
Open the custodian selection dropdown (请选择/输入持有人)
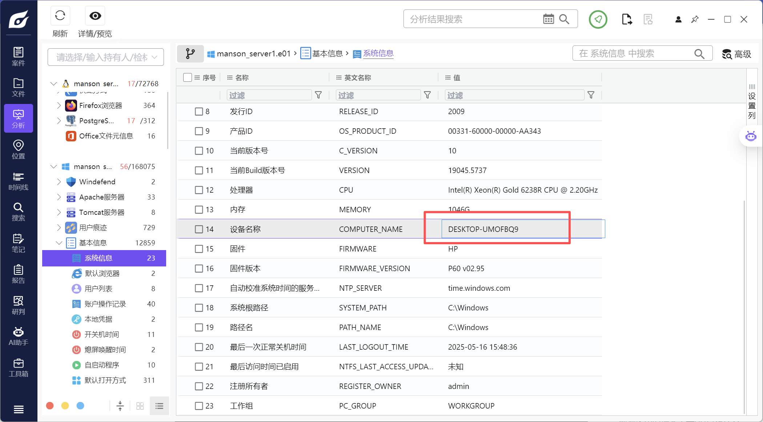point(106,57)
